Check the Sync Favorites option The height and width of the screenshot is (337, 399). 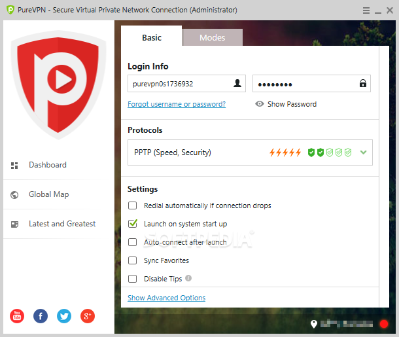[x=132, y=260]
